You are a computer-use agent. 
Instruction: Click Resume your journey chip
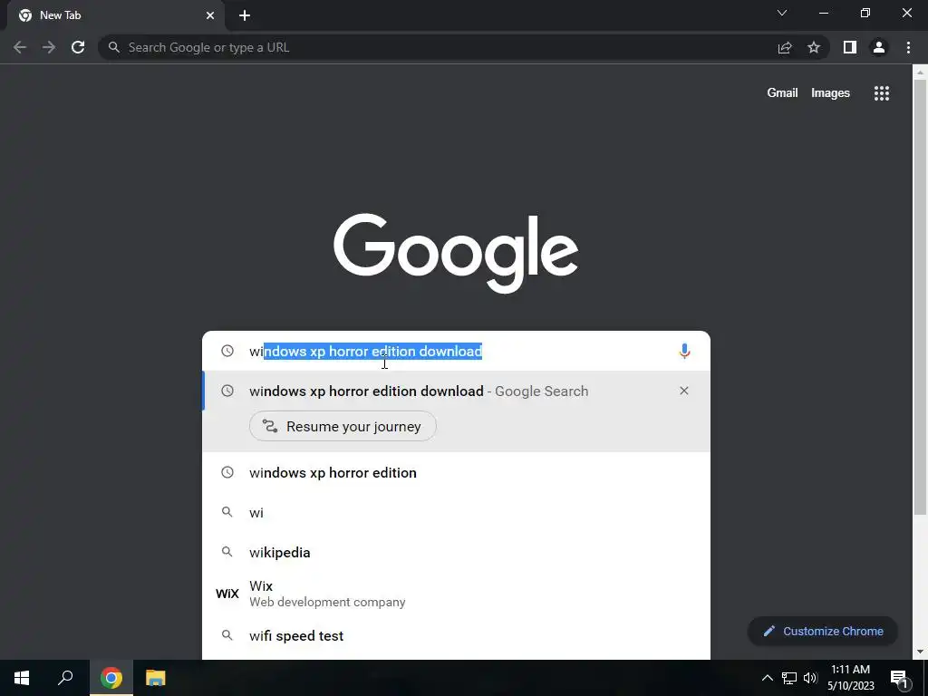[343, 426]
